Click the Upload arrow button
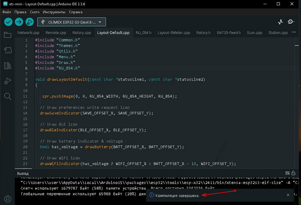The height and width of the screenshot is (205, 301). tap(19, 22)
